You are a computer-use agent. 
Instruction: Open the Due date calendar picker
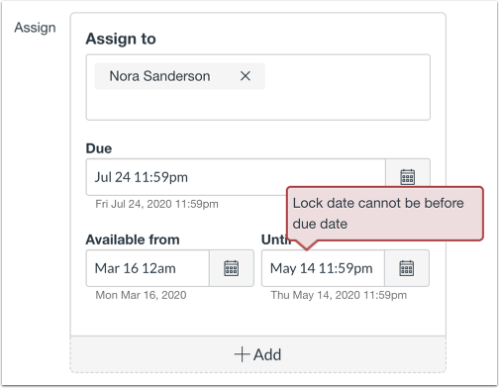408,177
